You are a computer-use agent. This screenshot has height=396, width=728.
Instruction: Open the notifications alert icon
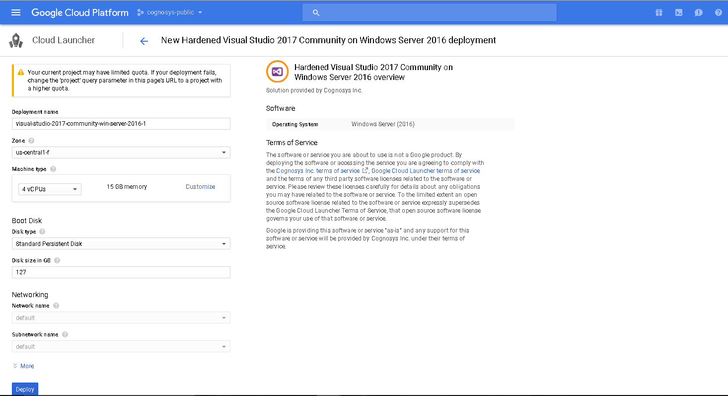699,12
